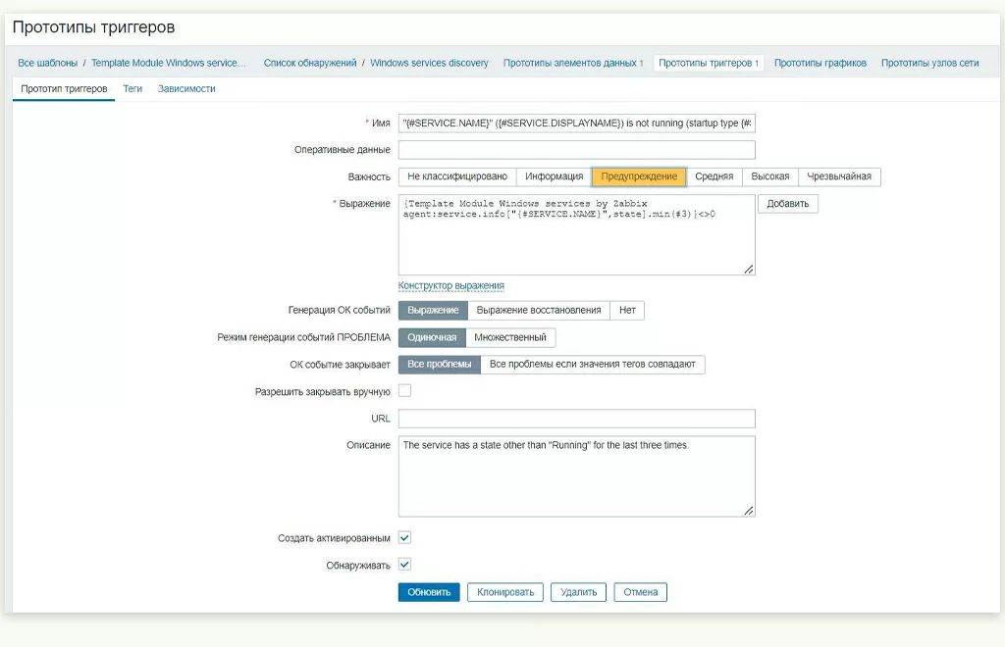Open 'Прототипы элементов данных' section
This screenshot has width=1005, height=647.
572,63
